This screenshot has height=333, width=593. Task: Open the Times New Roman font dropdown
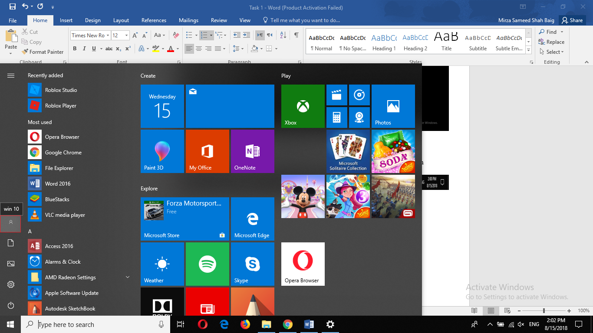[109, 35]
